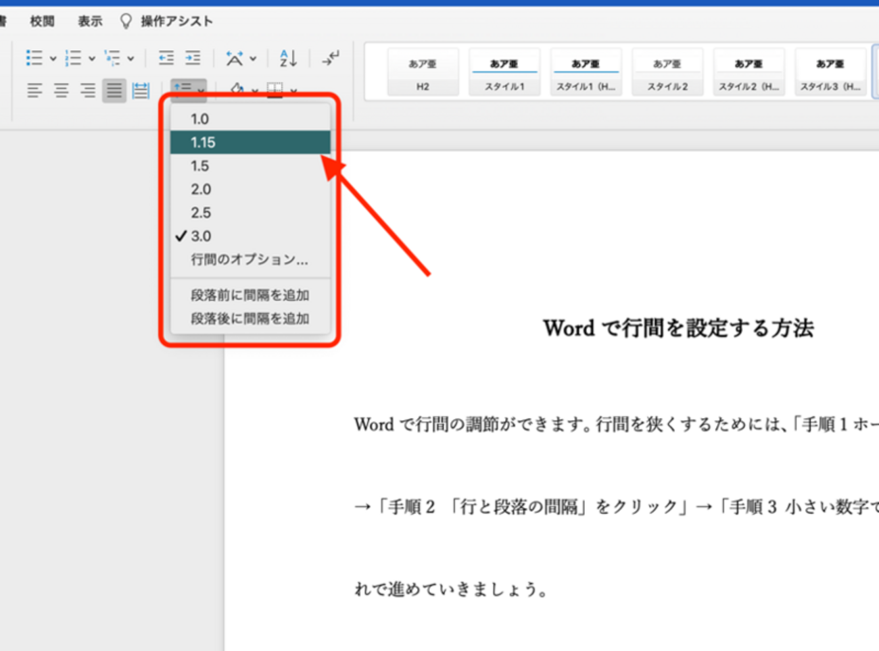Open 行間のオプション... settings
879x651 pixels.
coord(250,260)
